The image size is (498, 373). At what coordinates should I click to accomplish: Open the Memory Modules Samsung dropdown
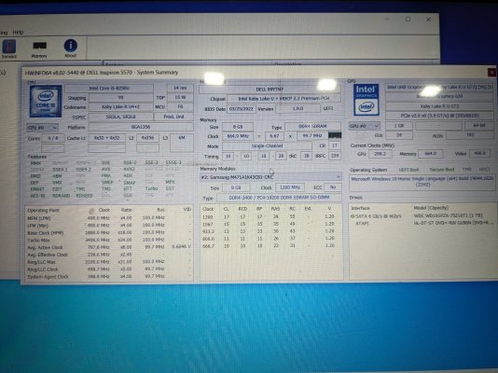click(270, 177)
